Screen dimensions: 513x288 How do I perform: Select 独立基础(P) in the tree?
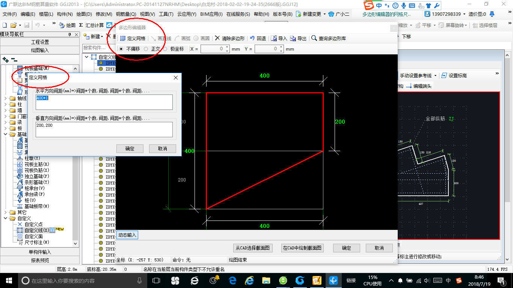(x=37, y=176)
